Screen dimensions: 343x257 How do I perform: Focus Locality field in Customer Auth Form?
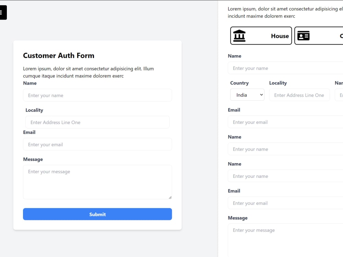tap(97, 122)
